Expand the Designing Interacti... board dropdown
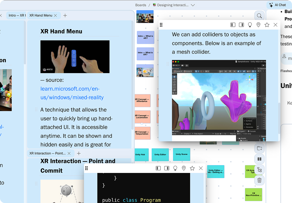This screenshot has width=292, height=203. click(192, 5)
